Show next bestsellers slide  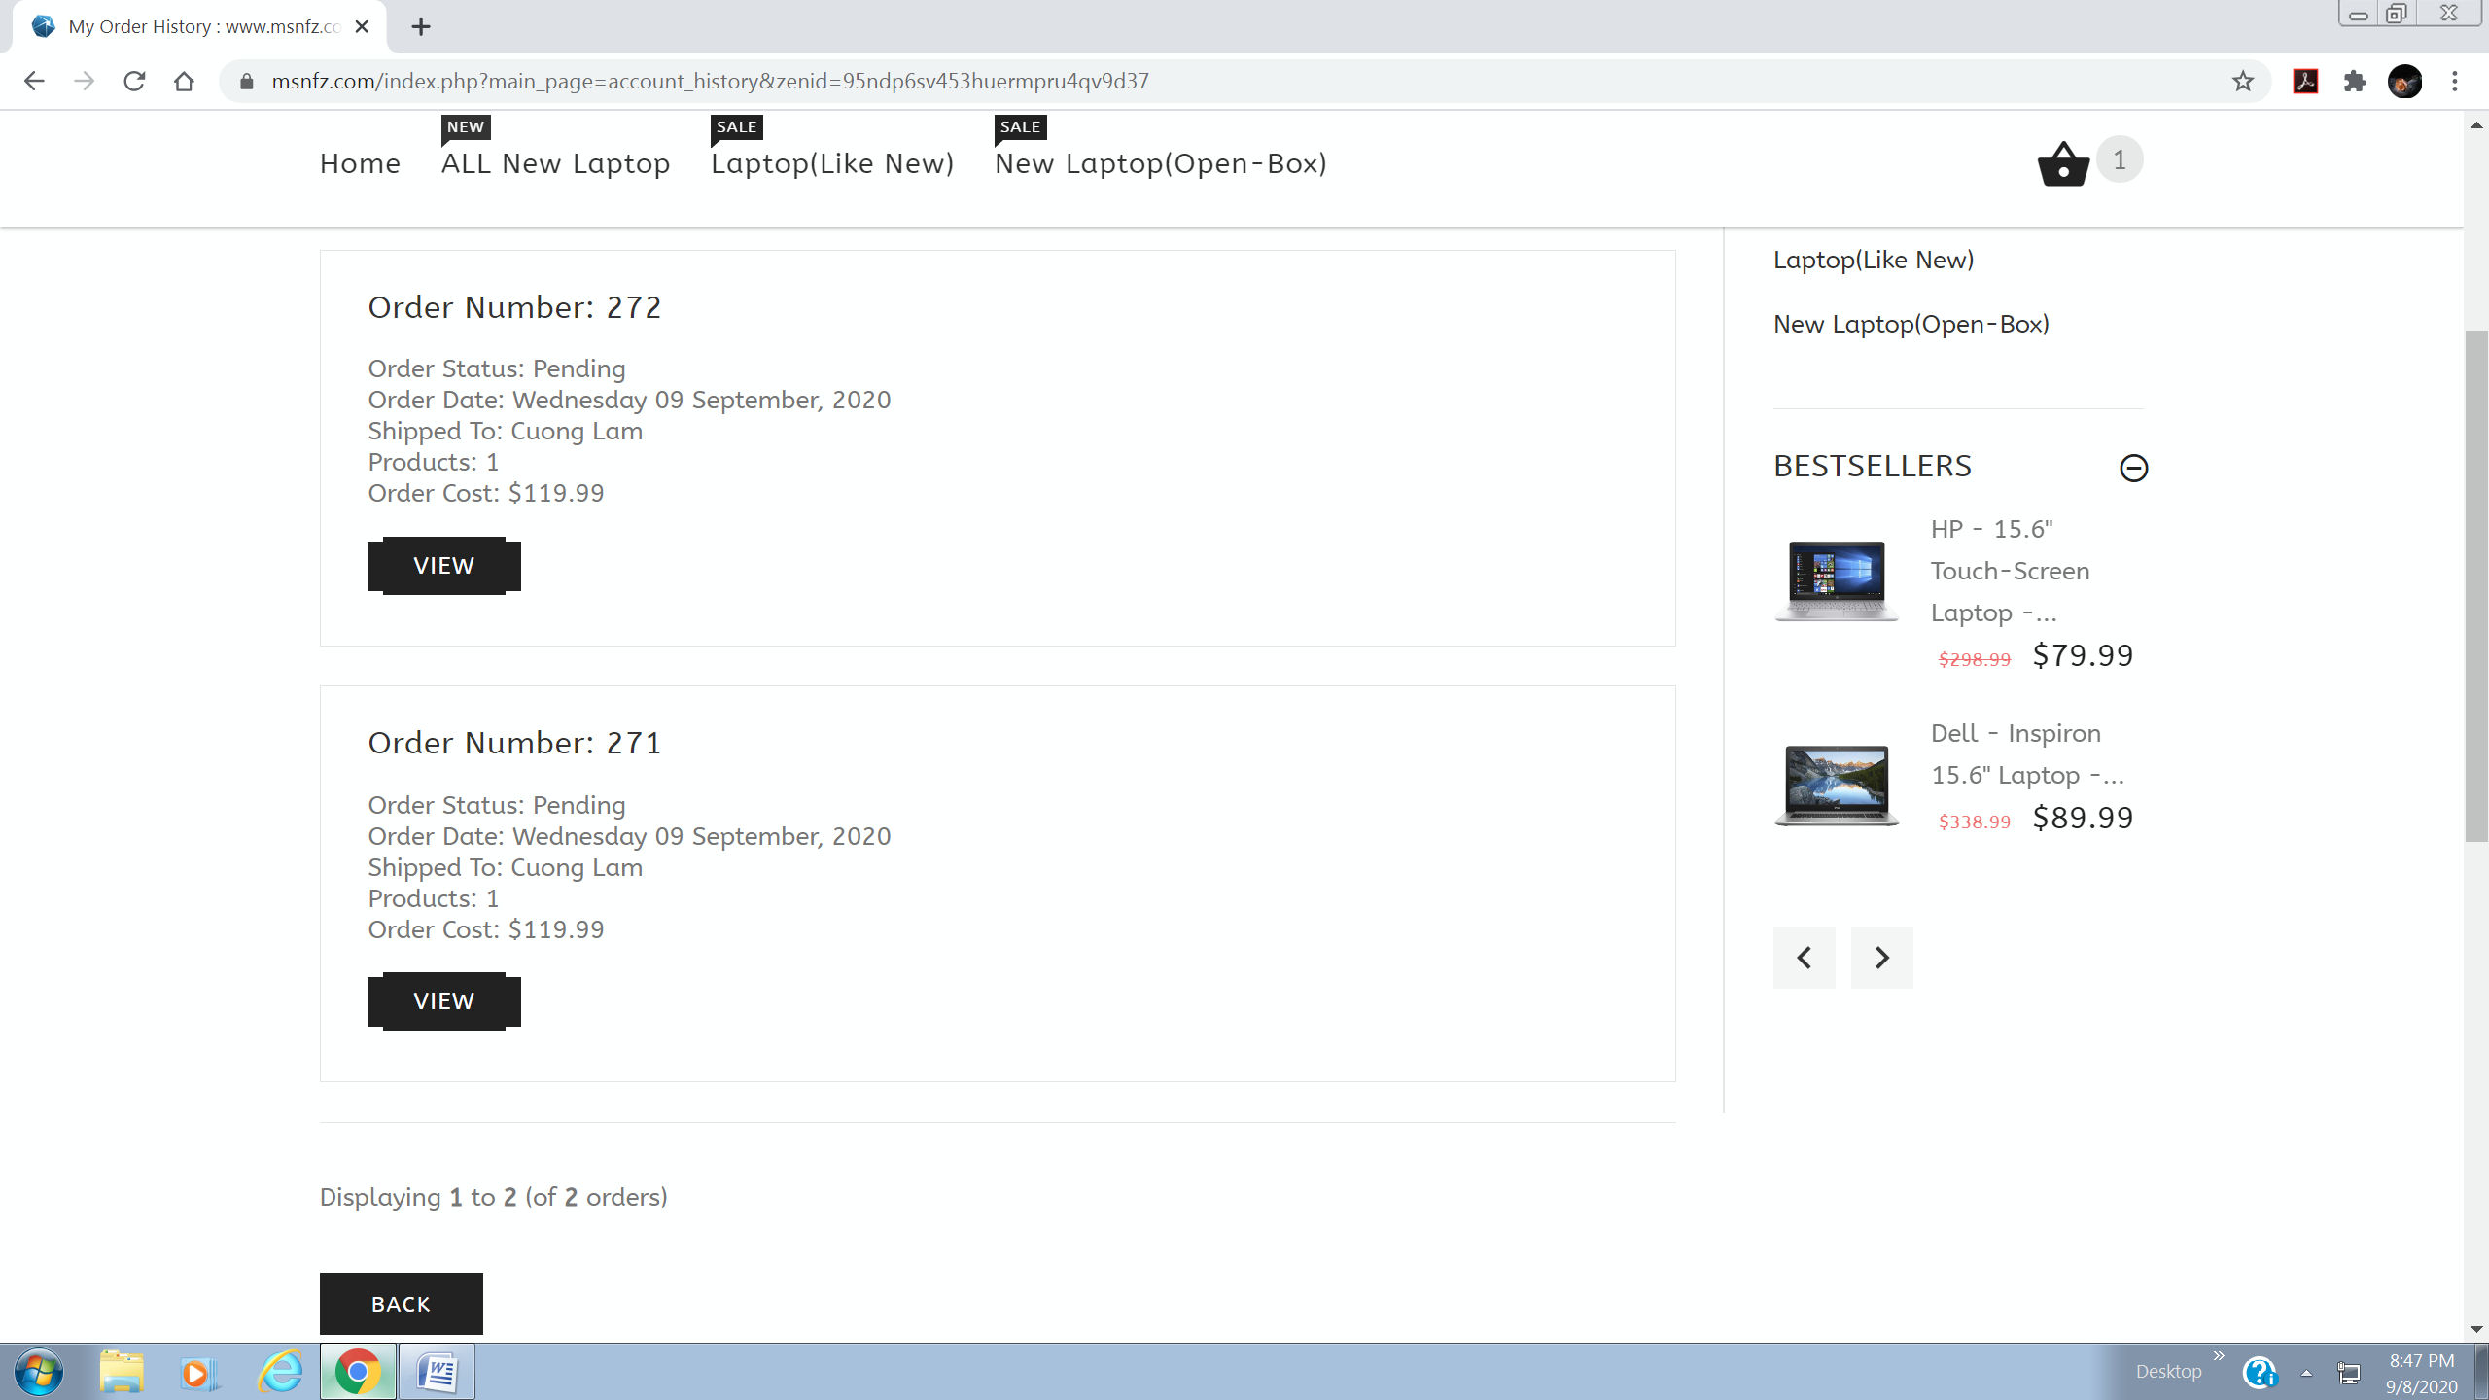click(x=1882, y=958)
